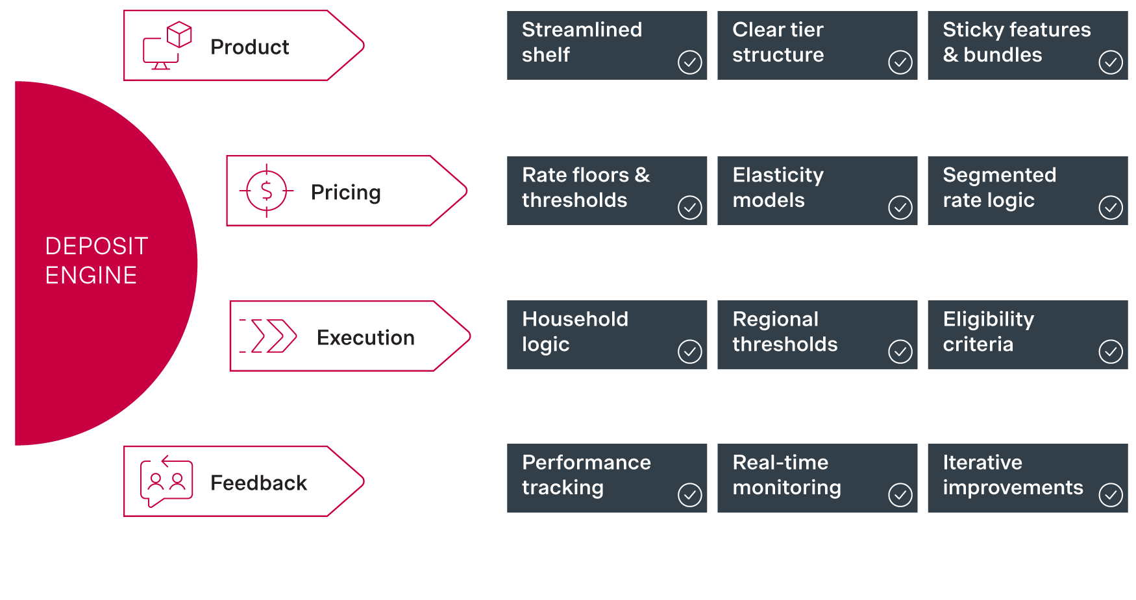Click the Pricing dollar target icon
This screenshot has width=1136, height=600.
click(x=266, y=191)
